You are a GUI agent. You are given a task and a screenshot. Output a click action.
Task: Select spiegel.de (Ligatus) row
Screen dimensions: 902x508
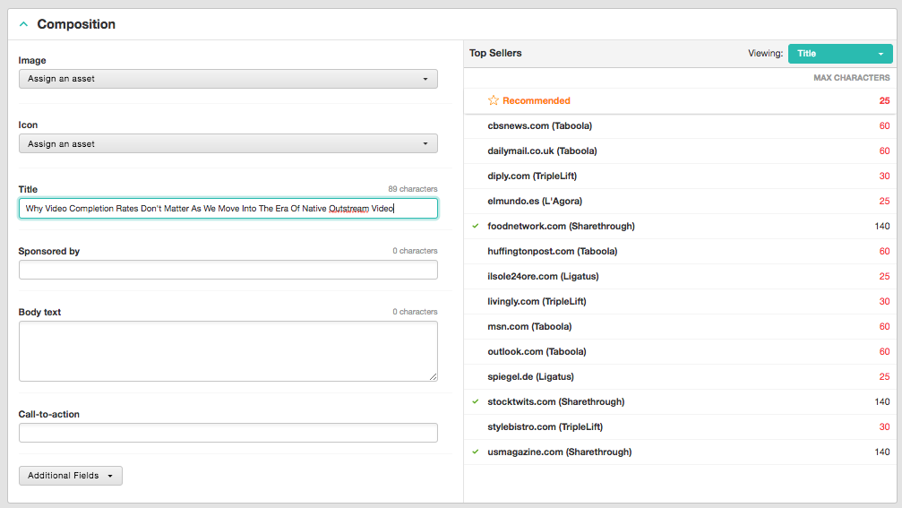680,377
